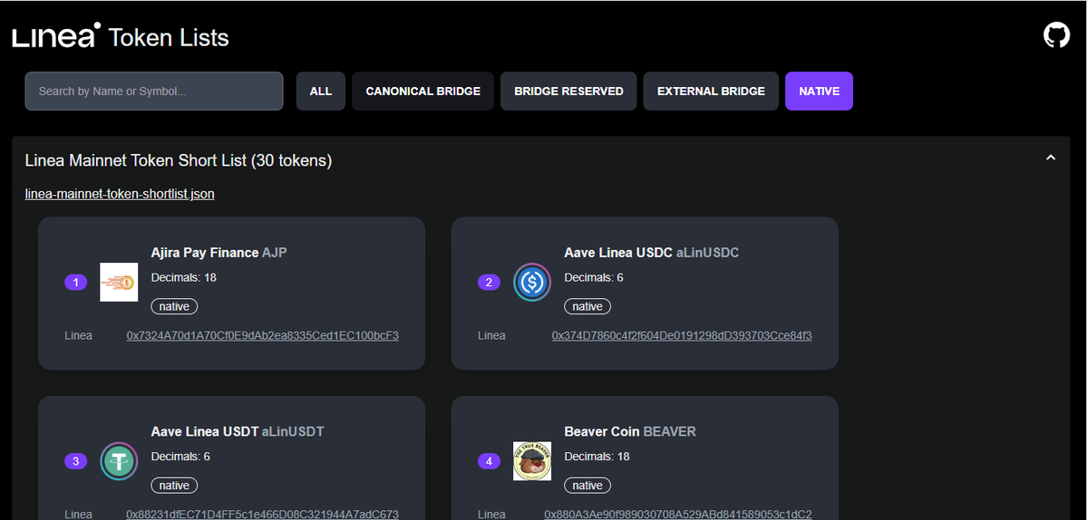Click the native tag on Beaver Coin
The height and width of the screenshot is (520, 1088).
[x=588, y=486]
